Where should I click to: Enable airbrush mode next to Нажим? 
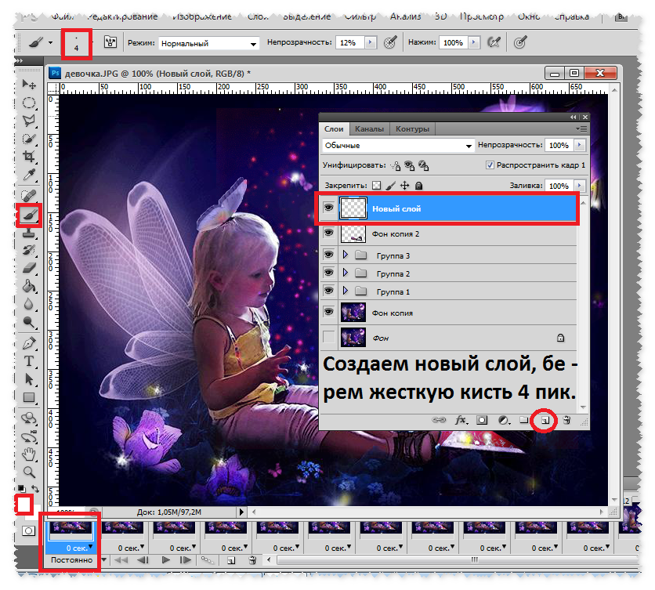click(x=494, y=42)
